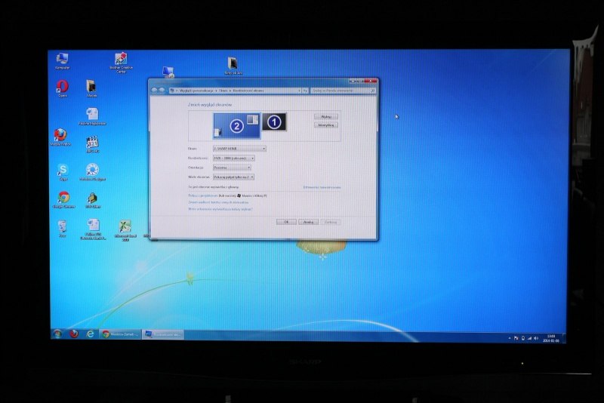
Task: Open the Wiele ekranów dropdown
Action: pos(233,177)
